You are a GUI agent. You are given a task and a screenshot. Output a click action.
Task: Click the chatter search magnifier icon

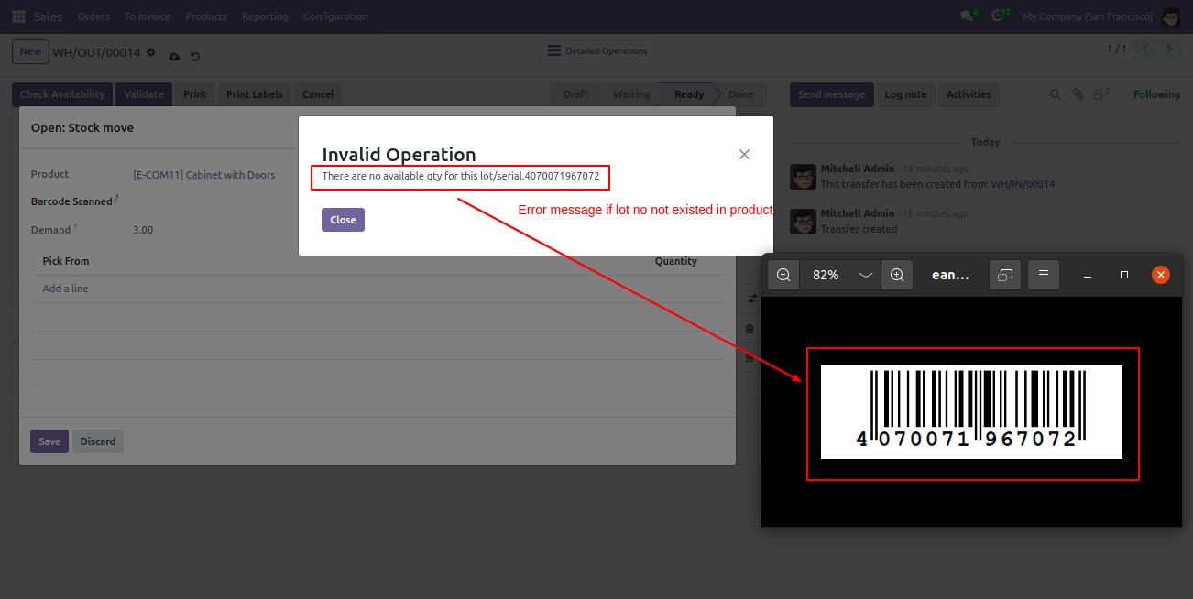point(1055,94)
